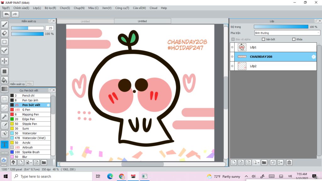Create a new 1-bit layer
322x181 pixels.
click(248, 162)
